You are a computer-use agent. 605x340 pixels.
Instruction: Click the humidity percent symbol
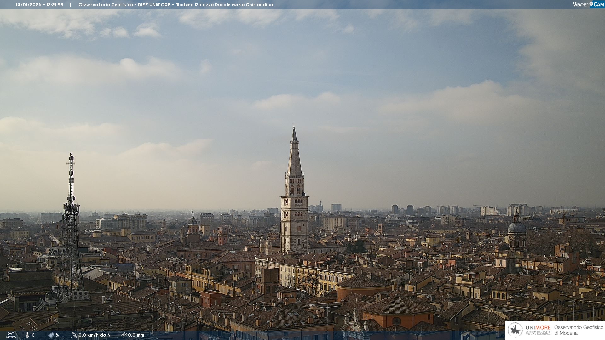click(57, 335)
